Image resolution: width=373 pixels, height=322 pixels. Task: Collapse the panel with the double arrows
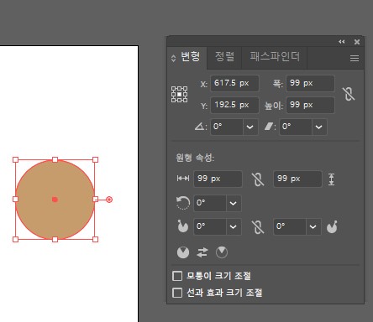(341, 42)
